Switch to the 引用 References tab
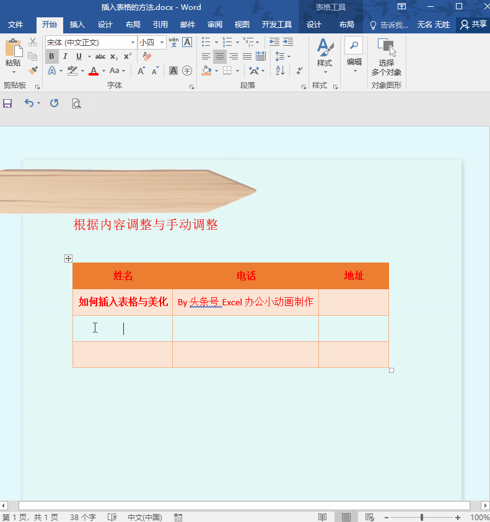The width and height of the screenshot is (490, 522). 160,25
